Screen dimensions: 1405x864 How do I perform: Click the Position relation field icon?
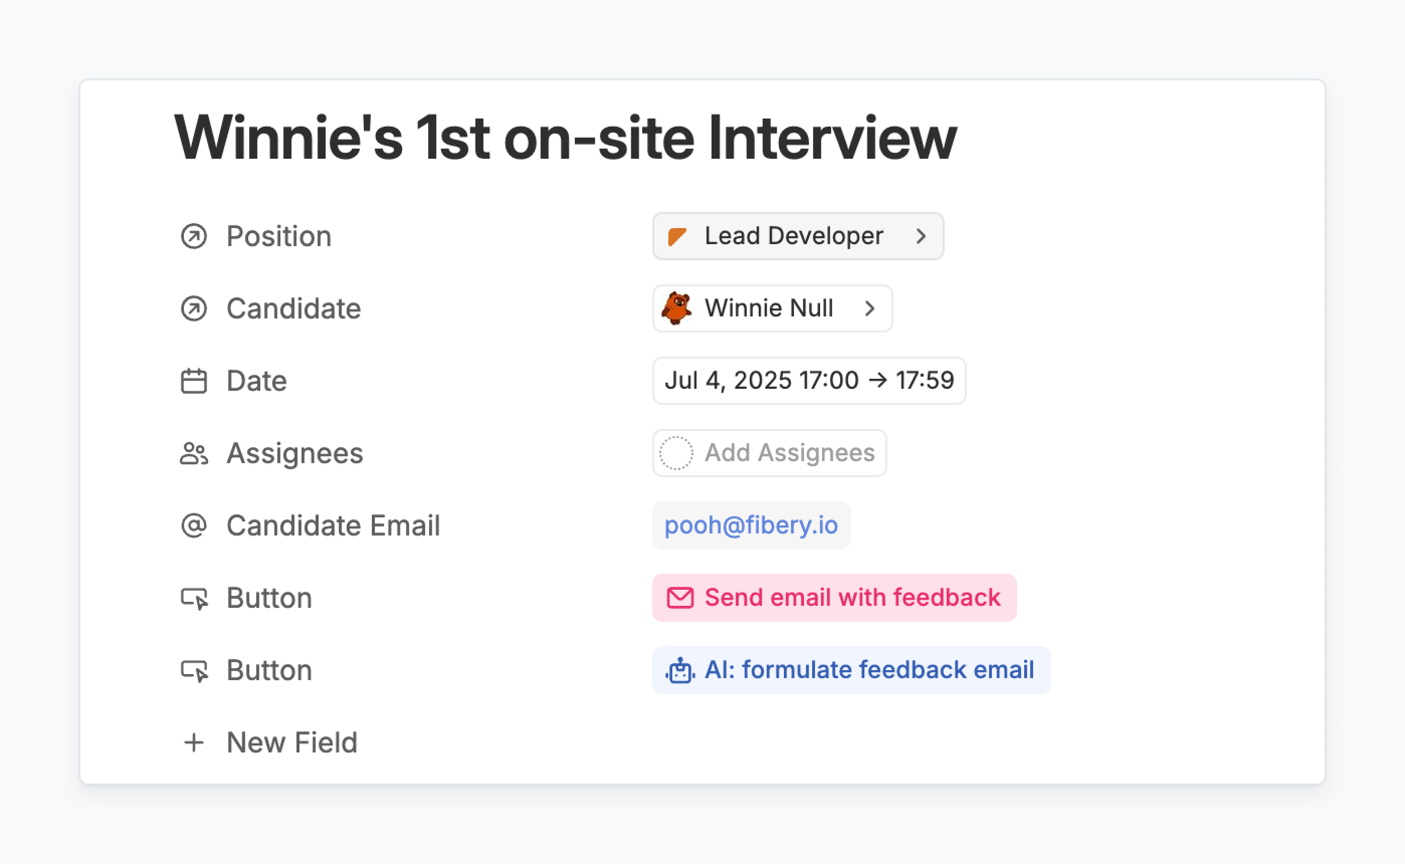194,236
